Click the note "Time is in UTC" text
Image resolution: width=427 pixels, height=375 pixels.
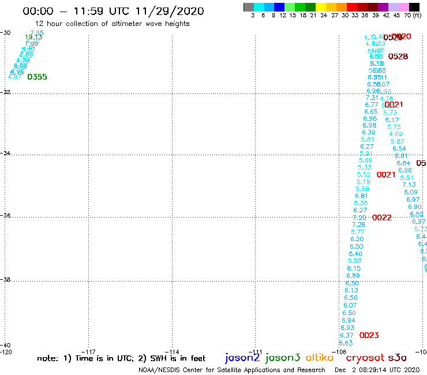[104, 358]
